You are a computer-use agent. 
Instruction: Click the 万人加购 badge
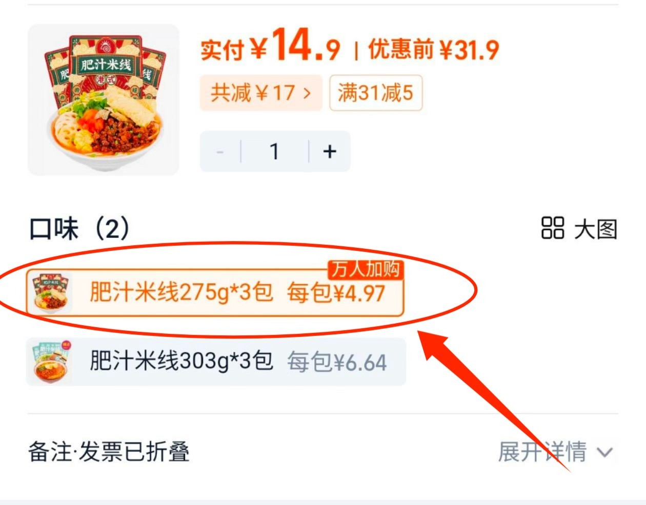(x=366, y=269)
